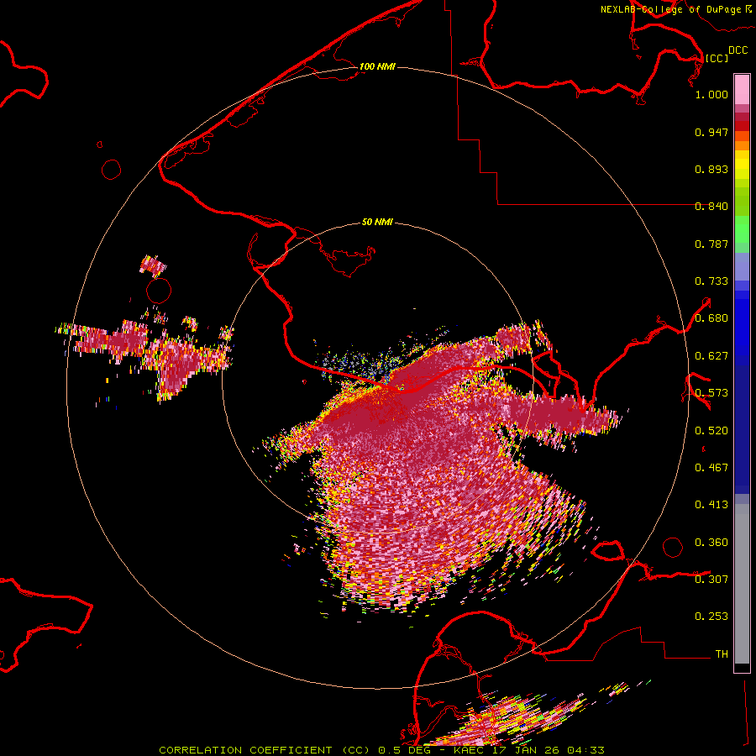Click the Correlation Coefficient caption at bottom
The width and height of the screenshot is (756, 756).
click(381, 750)
